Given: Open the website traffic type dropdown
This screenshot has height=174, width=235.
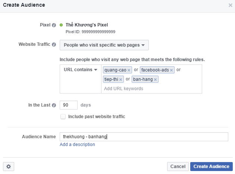Looking at the screenshot, I should coord(104,45).
